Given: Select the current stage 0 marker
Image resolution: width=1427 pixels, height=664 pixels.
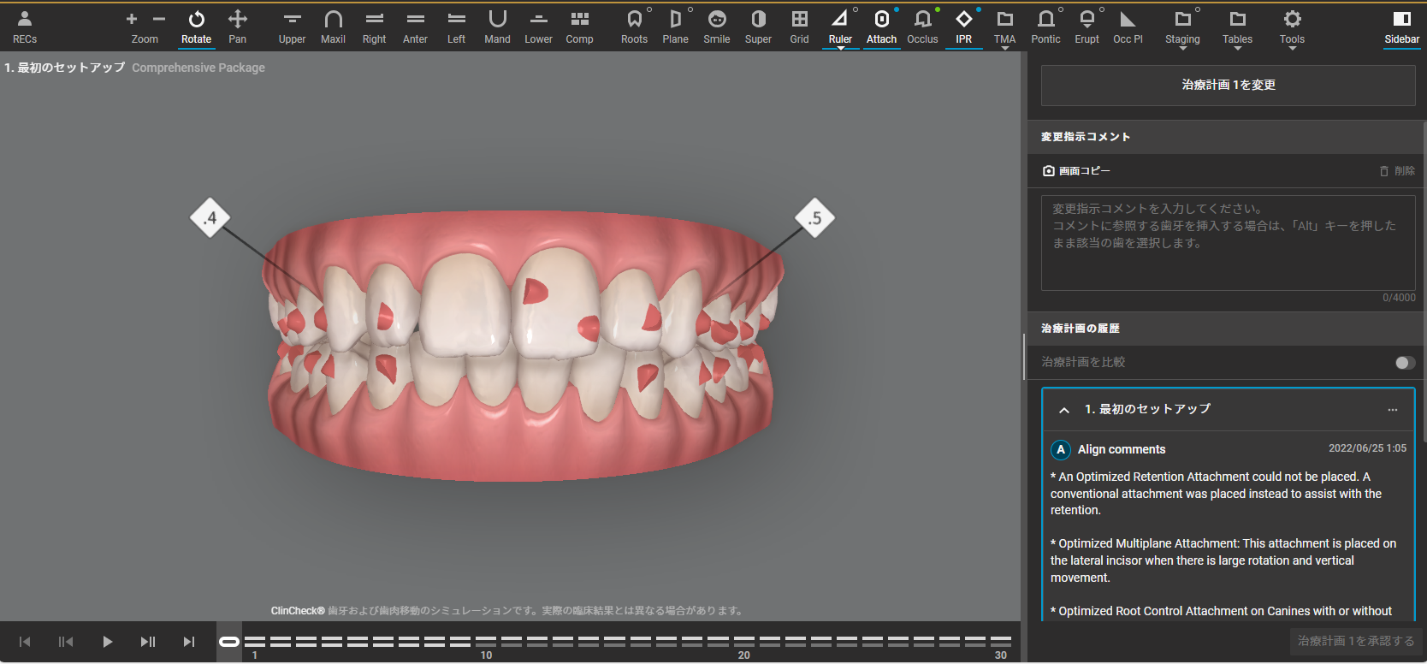Looking at the screenshot, I should [x=229, y=642].
